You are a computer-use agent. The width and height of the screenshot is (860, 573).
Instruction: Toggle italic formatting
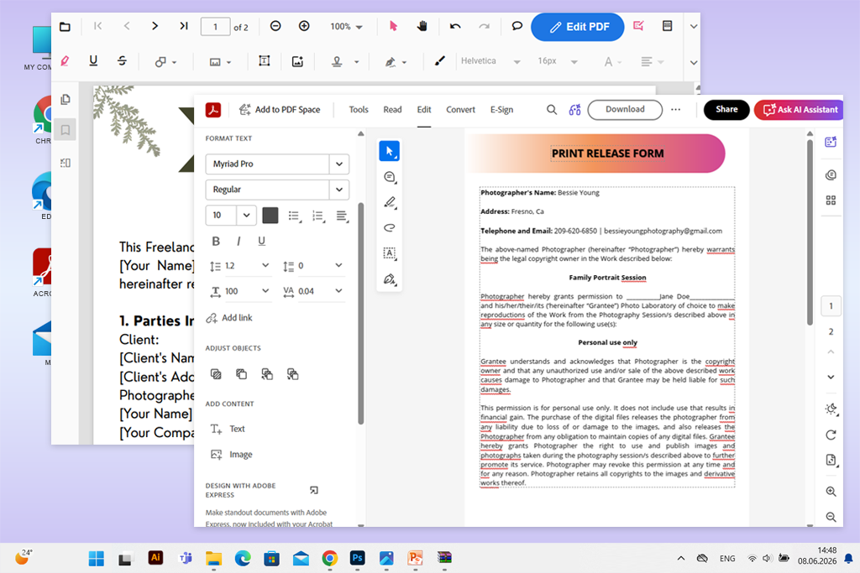(x=239, y=241)
